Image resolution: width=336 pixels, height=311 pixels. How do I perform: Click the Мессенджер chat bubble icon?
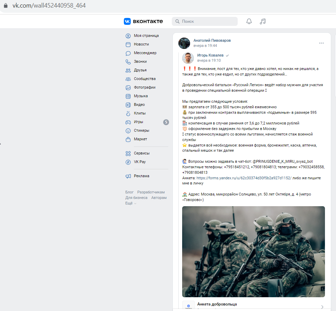tap(128, 53)
